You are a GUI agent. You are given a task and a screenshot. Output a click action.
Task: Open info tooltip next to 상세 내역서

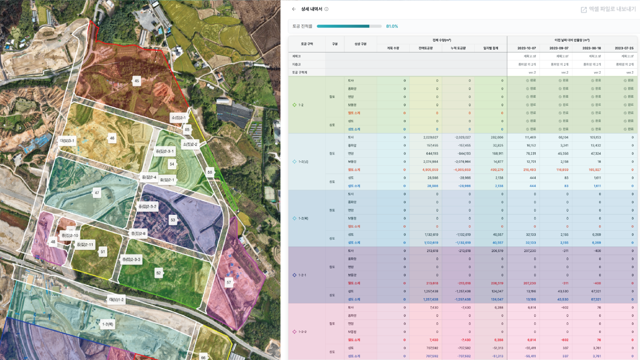326,9
